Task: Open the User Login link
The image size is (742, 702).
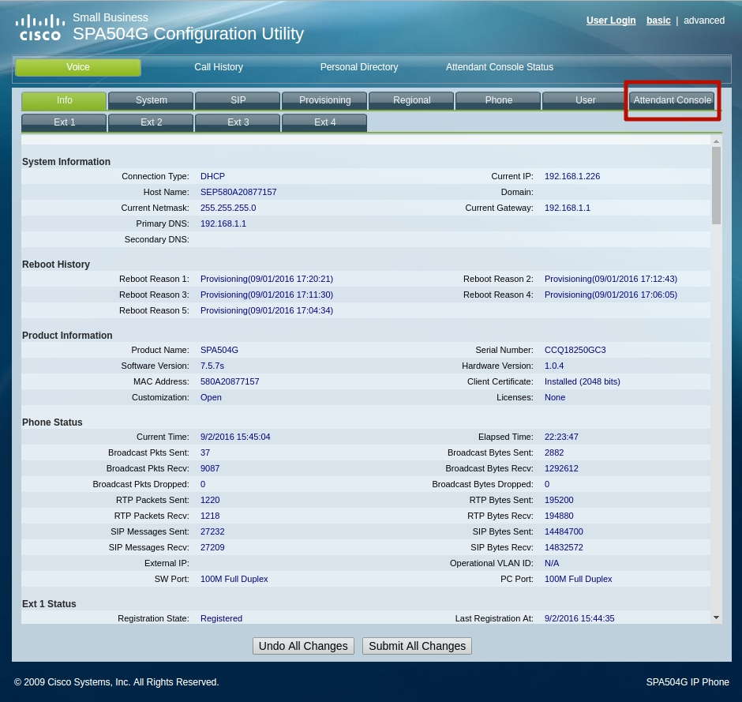Action: [611, 21]
